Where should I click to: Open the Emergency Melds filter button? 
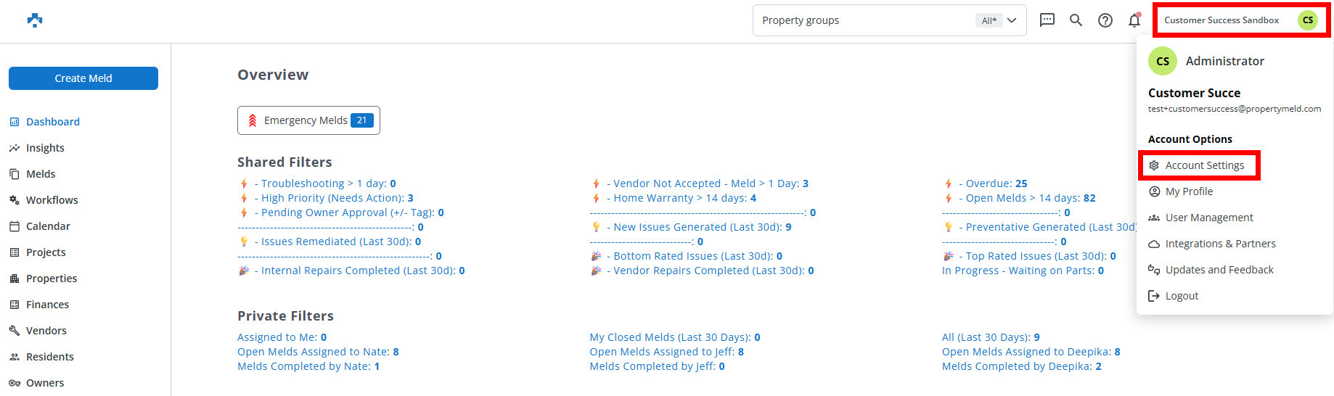308,120
